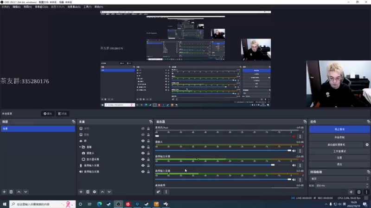The height and width of the screenshot is (208, 371).
Task: Open virtual camera settings gear icon
Action: 367,145
